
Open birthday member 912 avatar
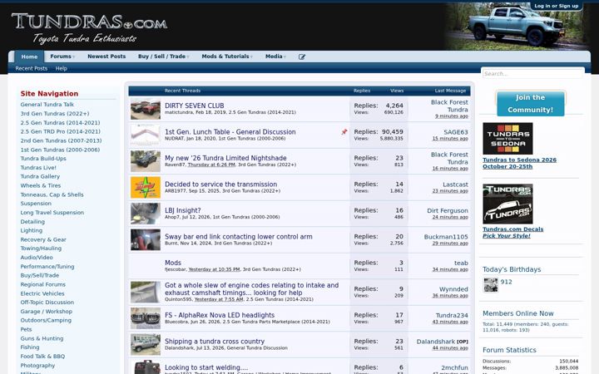(x=491, y=285)
